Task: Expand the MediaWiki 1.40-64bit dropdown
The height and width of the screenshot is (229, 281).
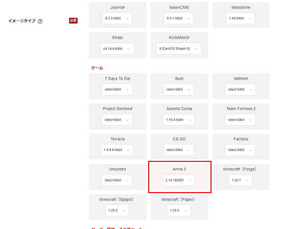Action: click(240, 18)
